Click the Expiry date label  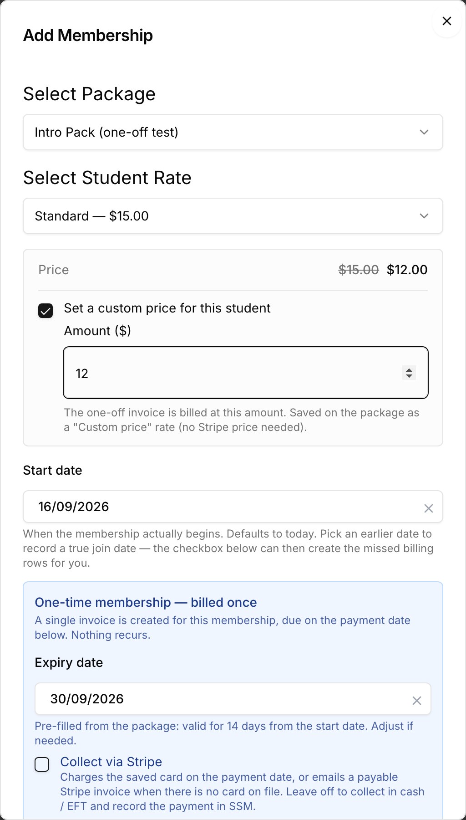[69, 662]
